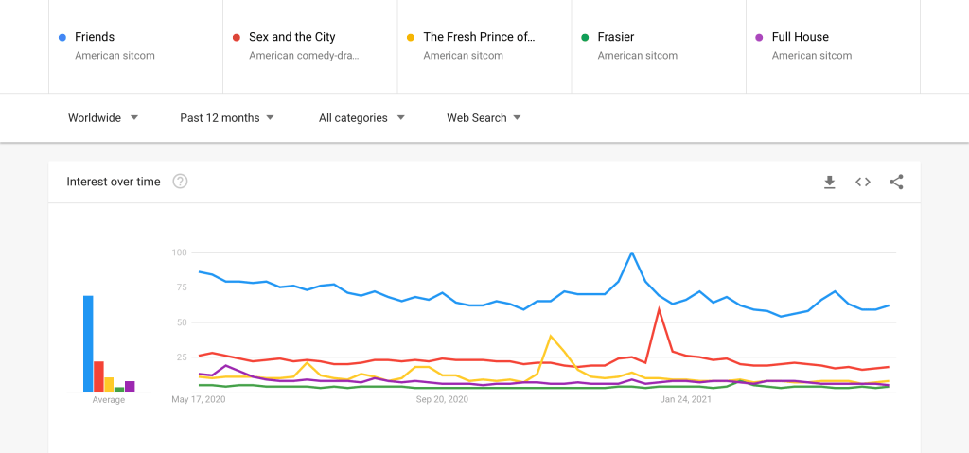Open the All categories dropdown
The width and height of the screenshot is (969, 453).
[361, 118]
